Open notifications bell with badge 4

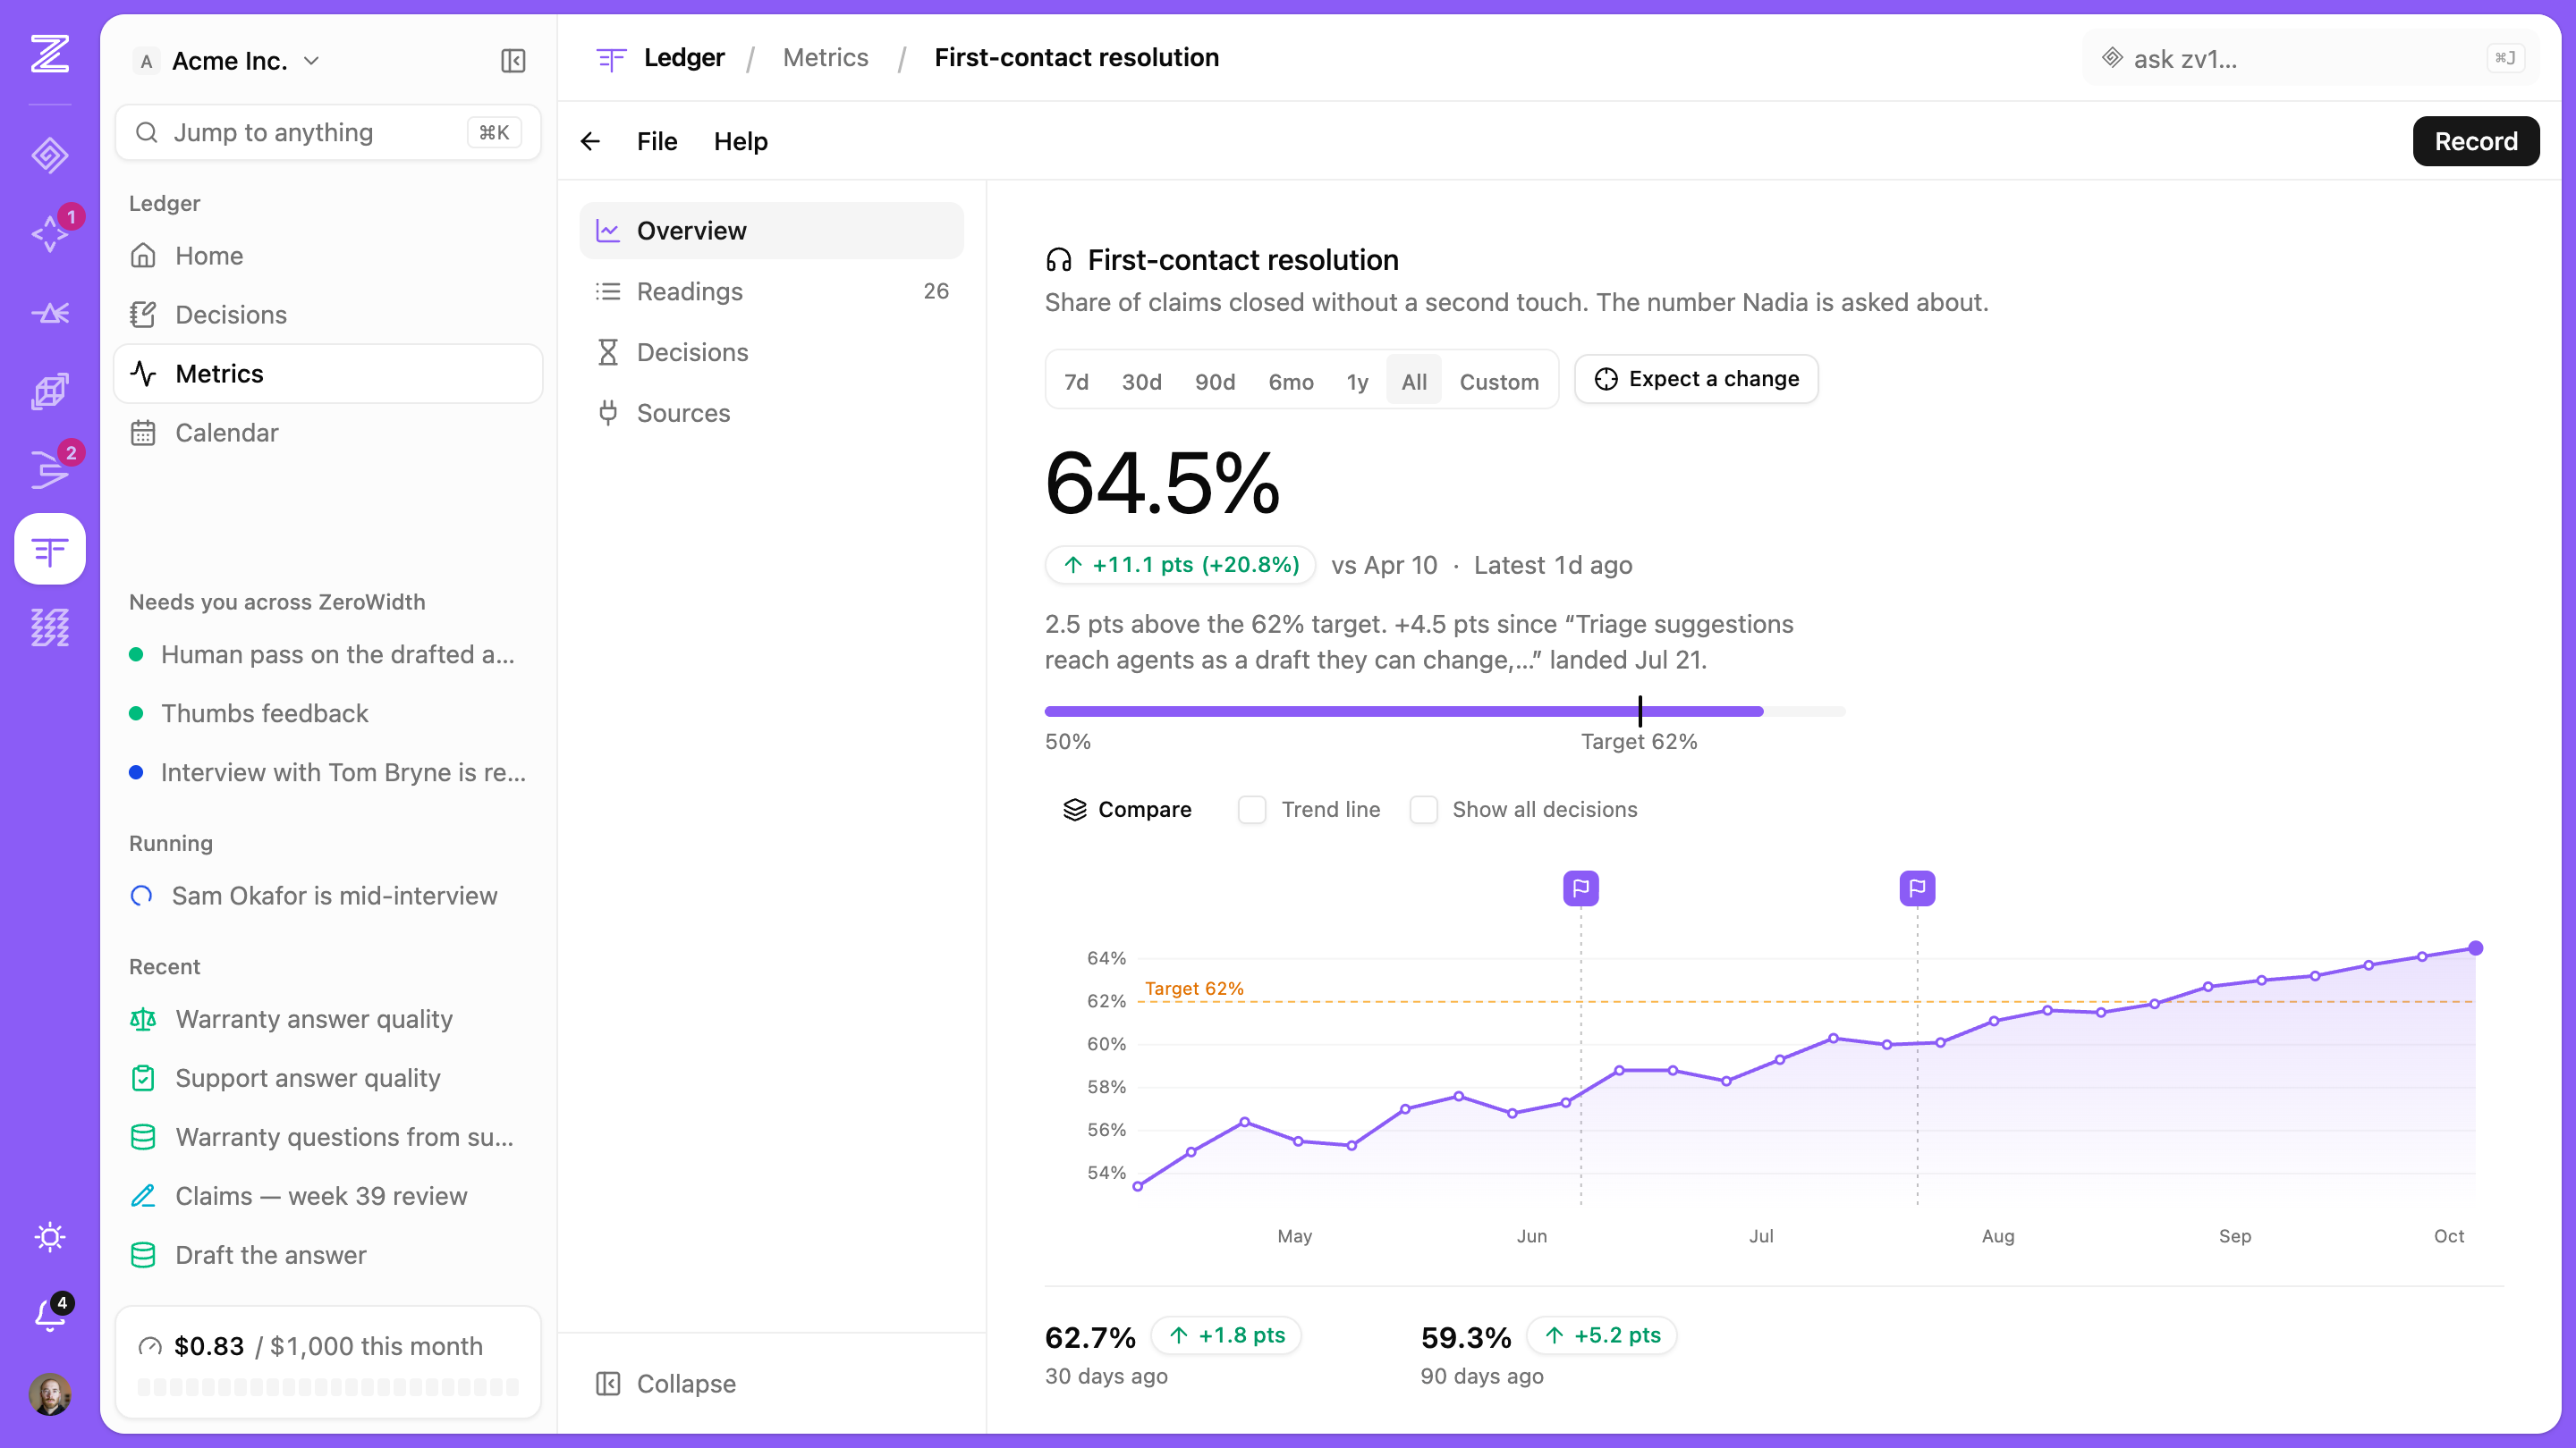49,1315
